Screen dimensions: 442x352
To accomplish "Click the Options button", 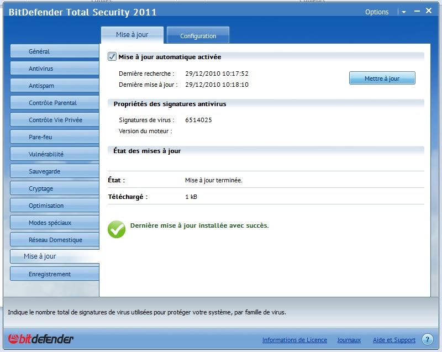I will [377, 12].
